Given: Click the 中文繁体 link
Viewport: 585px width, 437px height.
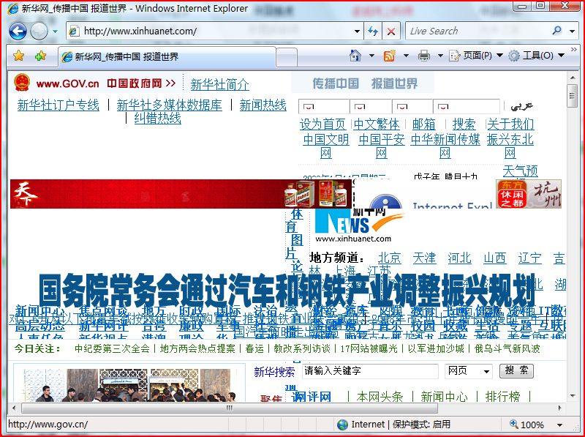Looking at the screenshot, I should 377,124.
